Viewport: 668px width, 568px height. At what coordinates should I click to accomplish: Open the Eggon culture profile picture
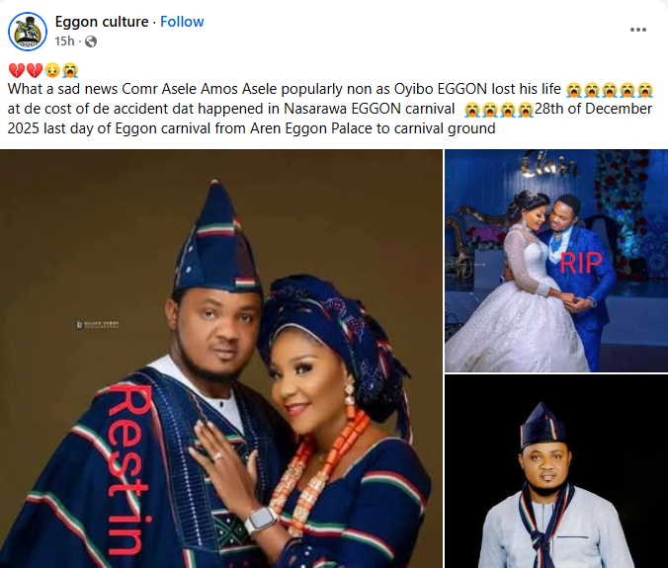click(x=28, y=31)
